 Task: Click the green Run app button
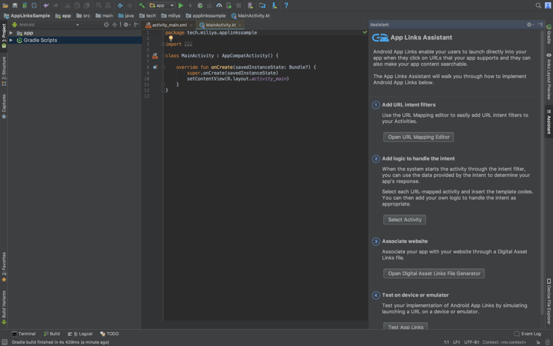[181, 5]
